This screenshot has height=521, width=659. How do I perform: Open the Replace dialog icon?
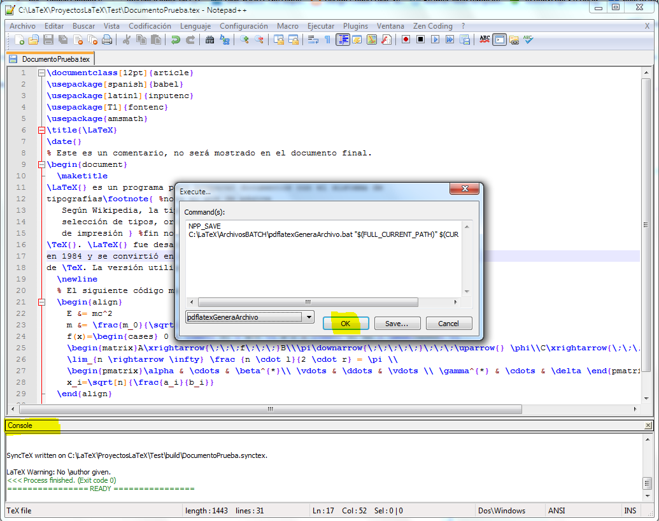[225, 40]
